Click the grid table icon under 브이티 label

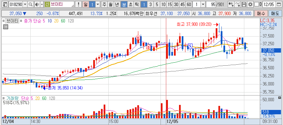click(6, 27)
